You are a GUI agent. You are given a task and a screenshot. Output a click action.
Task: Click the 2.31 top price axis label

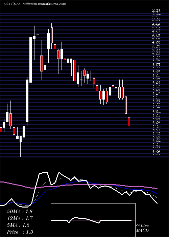tap(156, 10)
